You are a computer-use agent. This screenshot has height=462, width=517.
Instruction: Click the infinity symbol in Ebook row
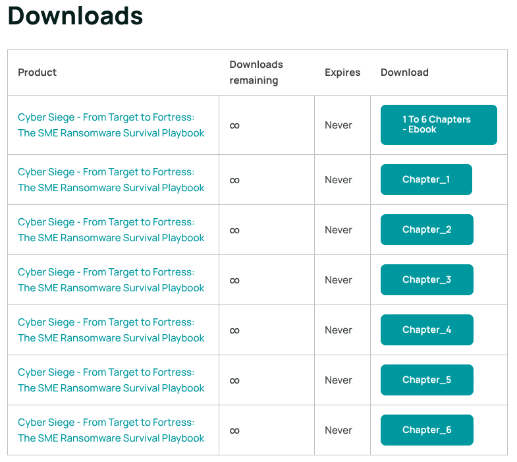(234, 125)
